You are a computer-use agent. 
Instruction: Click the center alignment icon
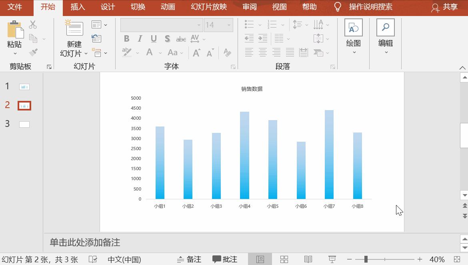coord(263,52)
